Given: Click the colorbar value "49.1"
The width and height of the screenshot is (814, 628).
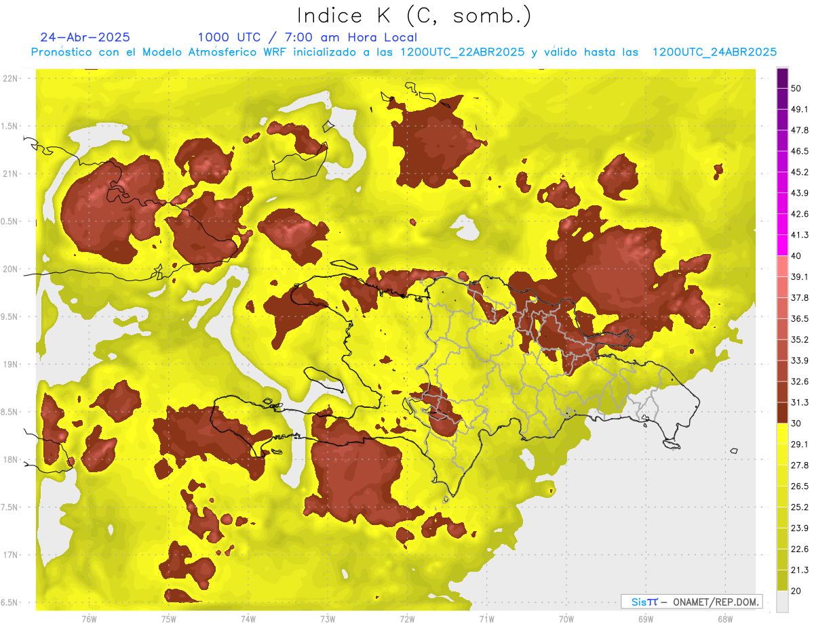Looking at the screenshot, I should pyautogui.click(x=799, y=109).
